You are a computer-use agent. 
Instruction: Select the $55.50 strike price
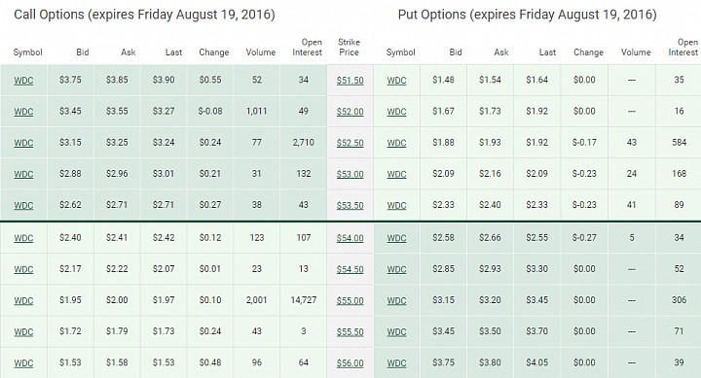click(350, 331)
